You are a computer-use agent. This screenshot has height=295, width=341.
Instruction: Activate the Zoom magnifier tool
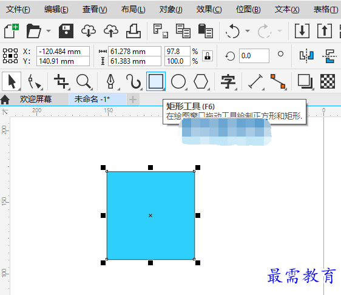click(x=84, y=81)
